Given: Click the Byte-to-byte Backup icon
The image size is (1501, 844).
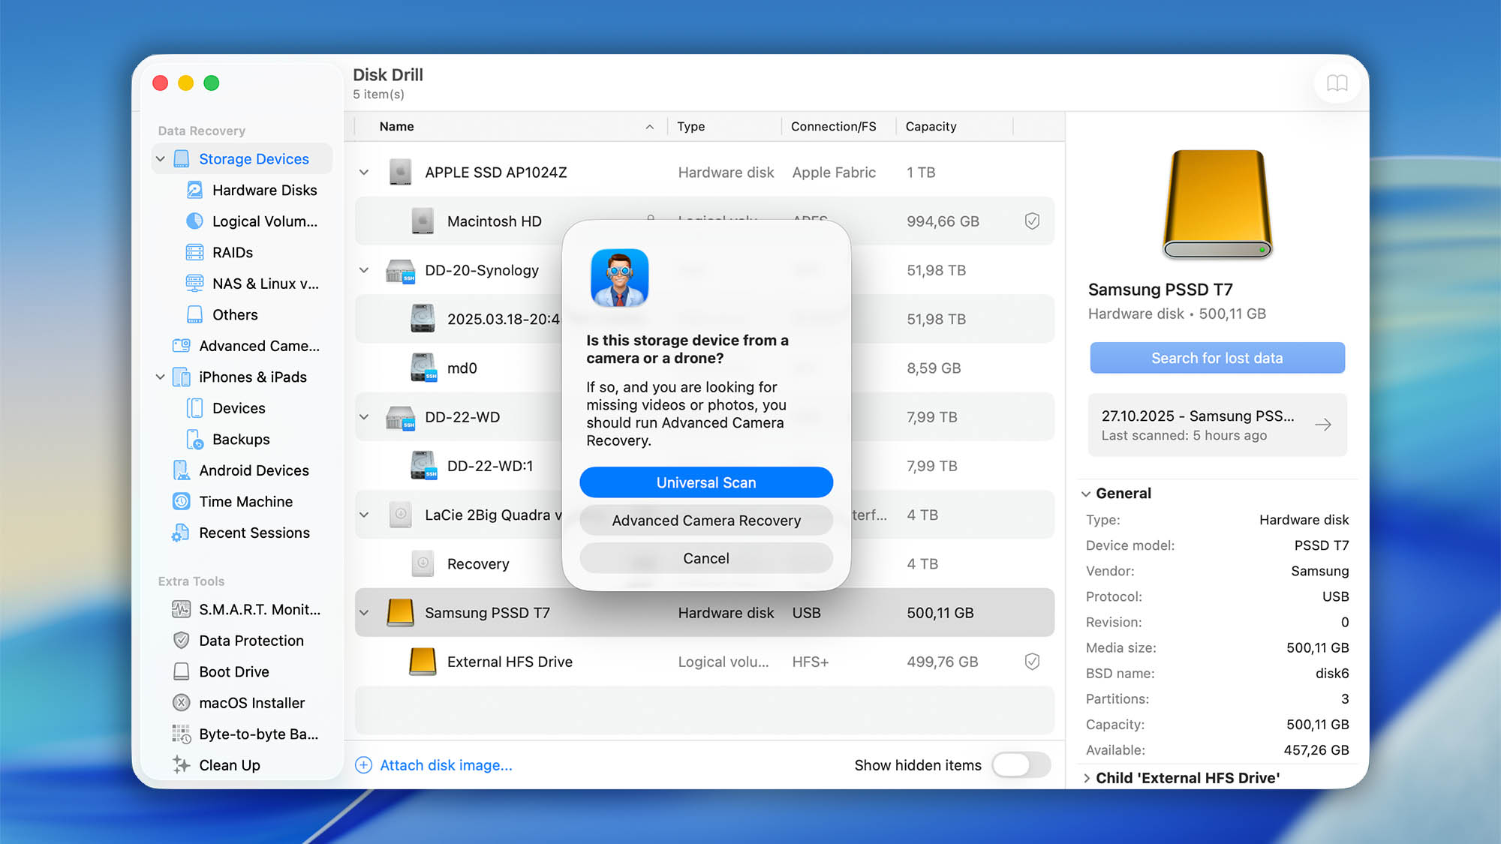Looking at the screenshot, I should [180, 734].
